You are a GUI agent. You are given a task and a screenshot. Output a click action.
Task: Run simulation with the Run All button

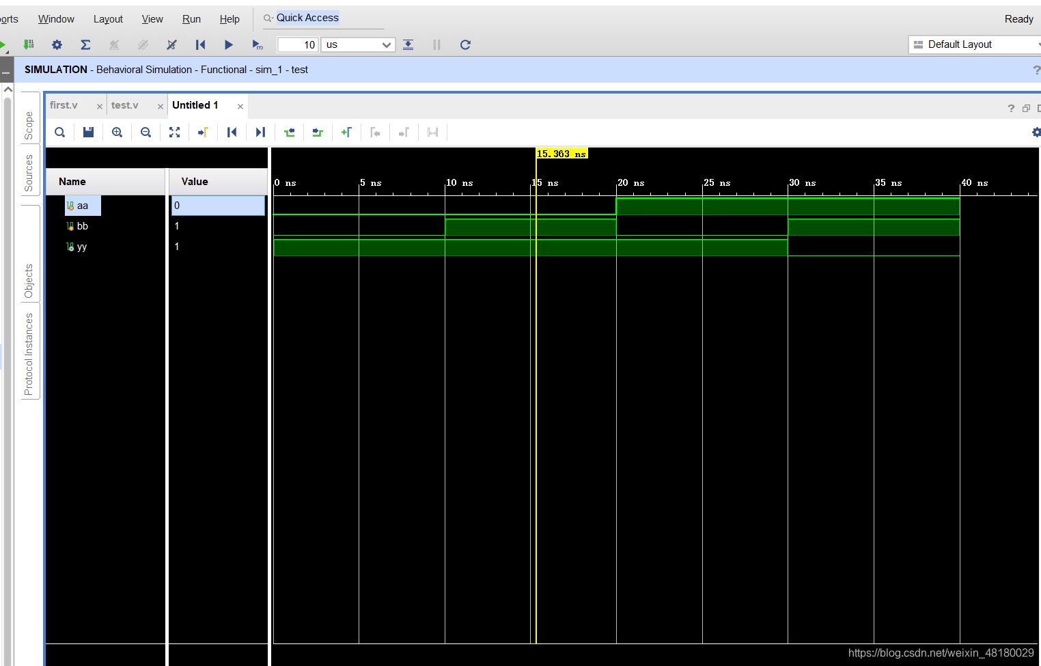coord(229,44)
